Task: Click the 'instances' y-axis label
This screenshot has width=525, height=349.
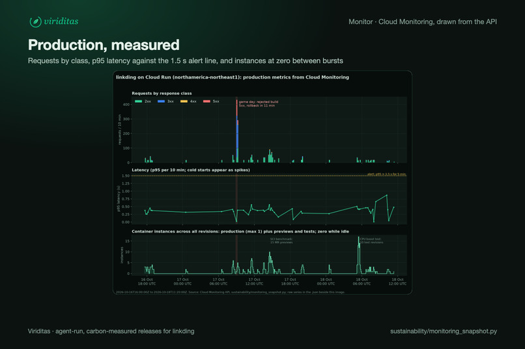Action: [x=122, y=255]
